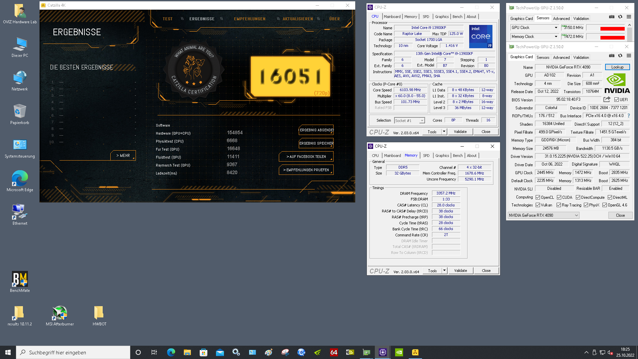
Task: Switch to SPD tab in CPU-Z Memory window
Action: (x=426, y=156)
